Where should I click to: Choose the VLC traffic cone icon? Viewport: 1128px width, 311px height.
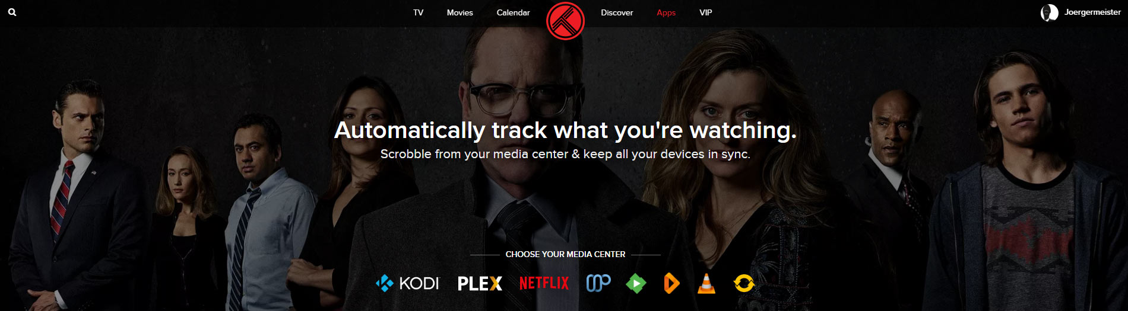(706, 284)
